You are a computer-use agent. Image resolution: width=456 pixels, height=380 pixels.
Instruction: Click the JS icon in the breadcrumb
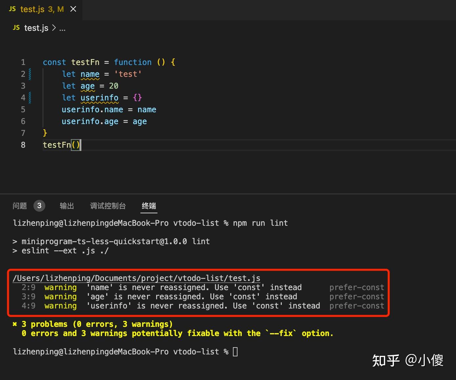click(16, 28)
